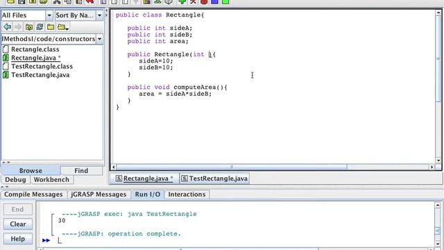Open the Workbench tab

point(51,180)
